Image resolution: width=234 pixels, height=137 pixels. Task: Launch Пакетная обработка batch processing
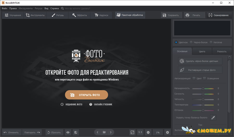[x=130, y=15]
